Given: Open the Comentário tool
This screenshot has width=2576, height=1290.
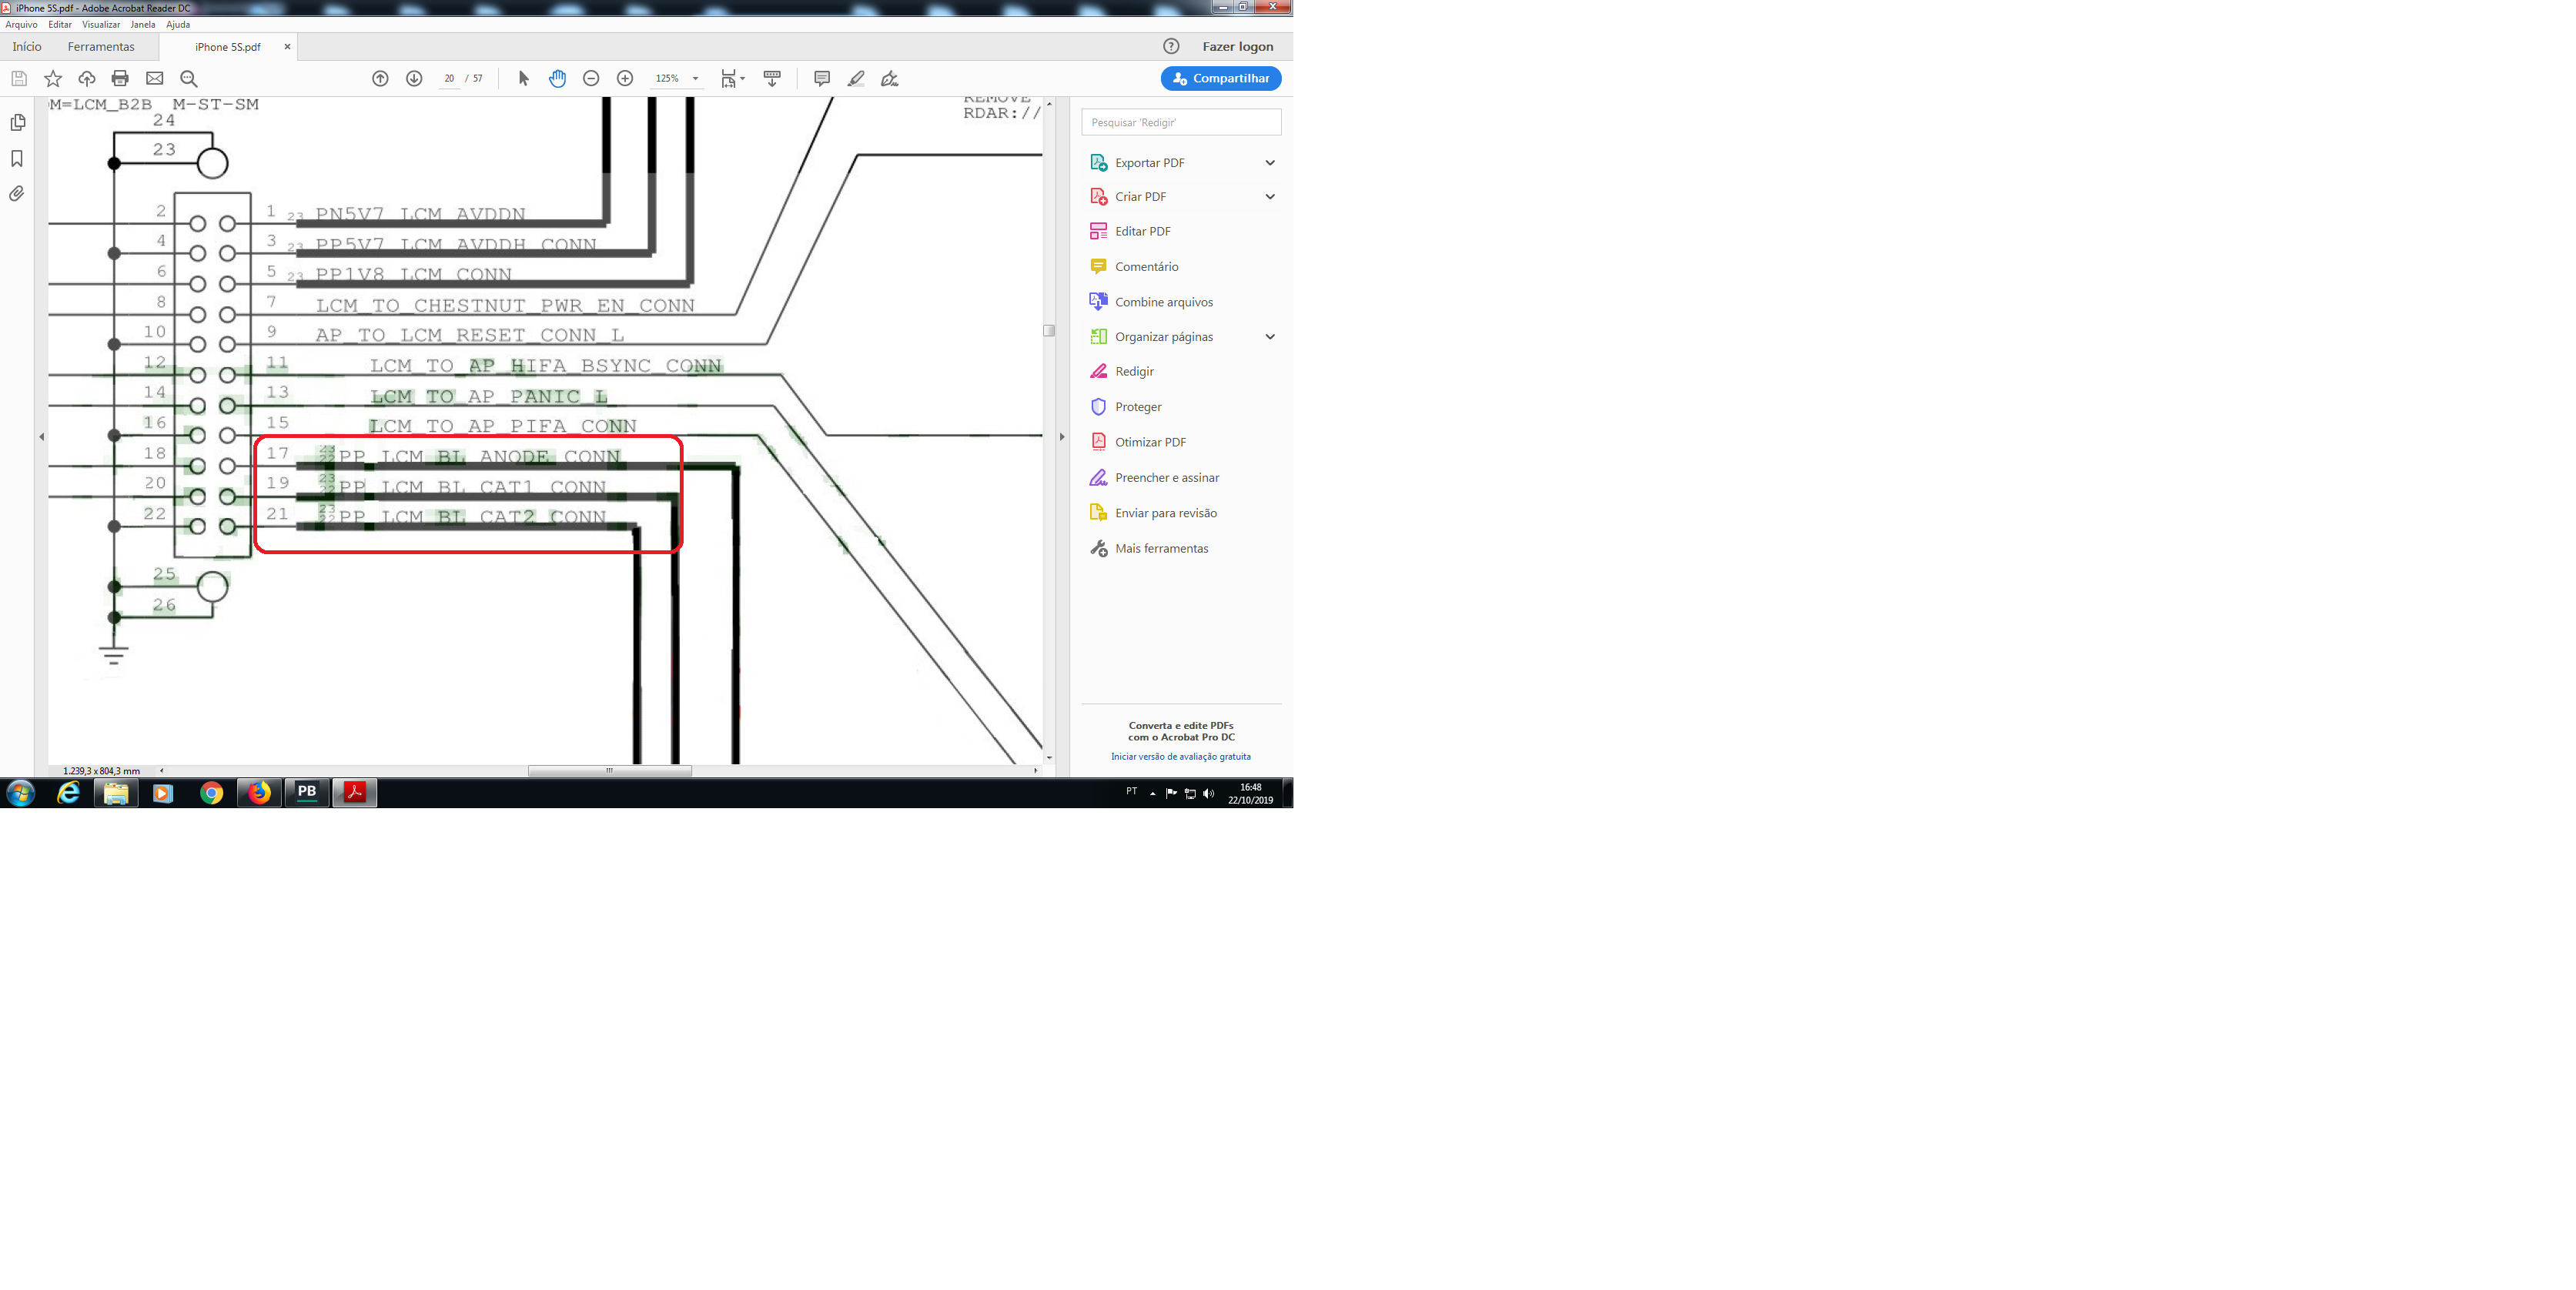Looking at the screenshot, I should (1146, 266).
